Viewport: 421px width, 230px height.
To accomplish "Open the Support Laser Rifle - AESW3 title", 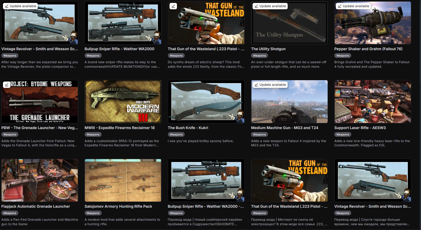I will (x=360, y=128).
